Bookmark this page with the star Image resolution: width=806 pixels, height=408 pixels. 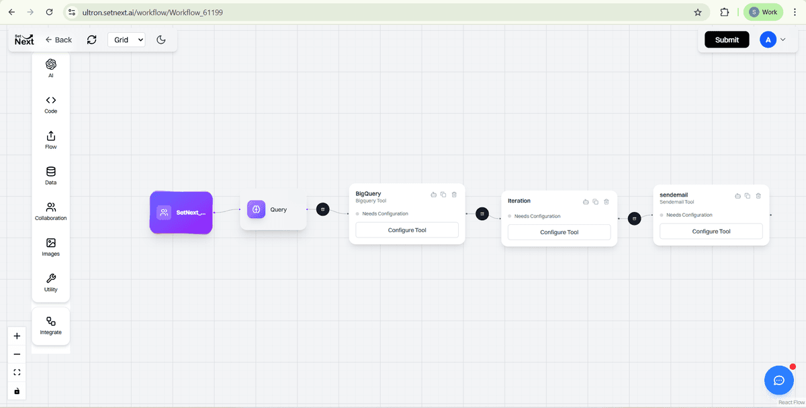pyautogui.click(x=698, y=12)
